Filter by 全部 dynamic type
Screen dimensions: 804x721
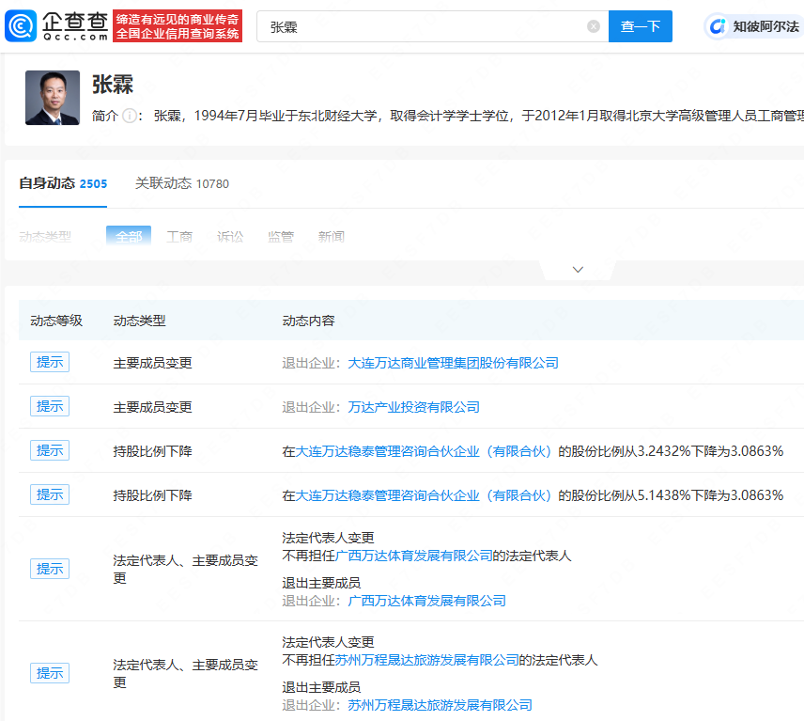tap(129, 237)
